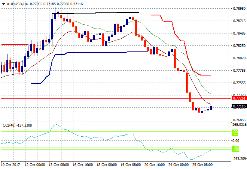The width and height of the screenshot is (247, 169).
Task: Click the current price label 0.77116
Action: tap(239, 106)
